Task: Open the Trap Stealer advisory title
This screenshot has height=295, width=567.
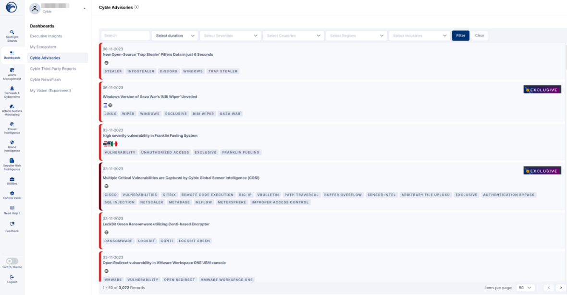Action: pos(158,55)
